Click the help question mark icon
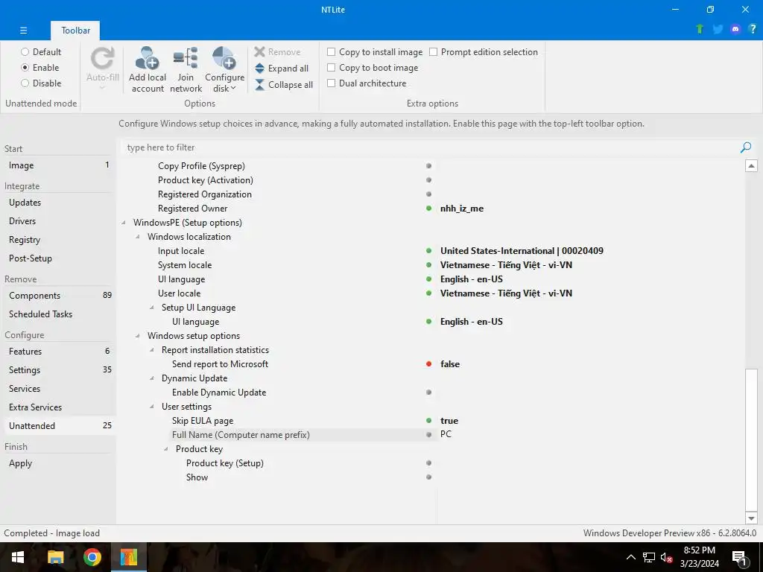Viewport: 763px width, 572px height. pyautogui.click(x=753, y=29)
